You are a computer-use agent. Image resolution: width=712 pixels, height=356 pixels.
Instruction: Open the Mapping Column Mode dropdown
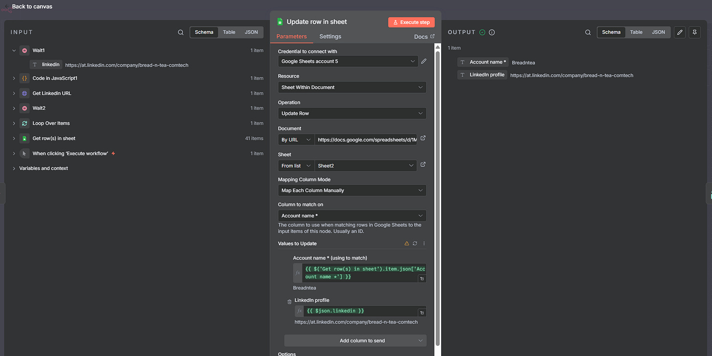point(352,190)
